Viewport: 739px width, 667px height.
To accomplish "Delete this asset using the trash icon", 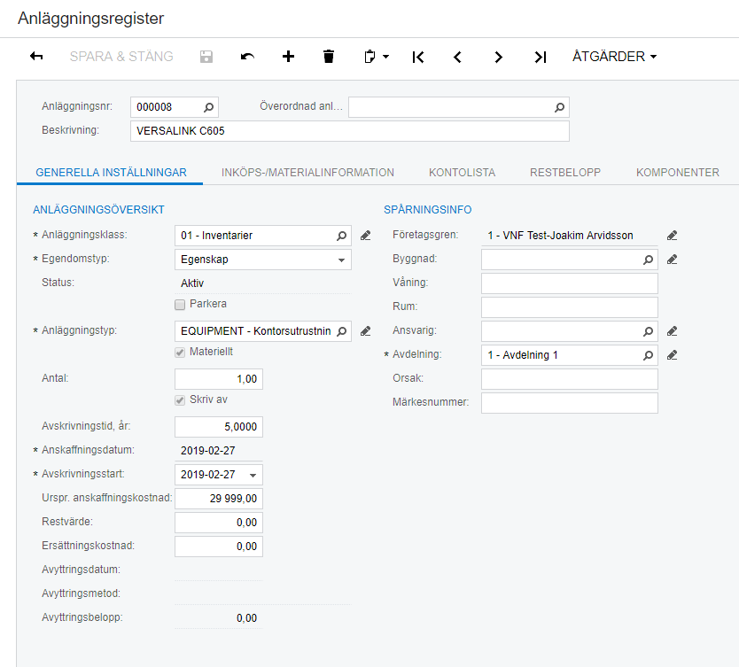I will coord(328,56).
